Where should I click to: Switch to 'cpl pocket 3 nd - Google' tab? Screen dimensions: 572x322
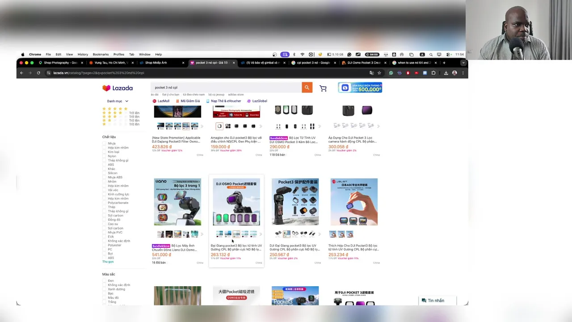pyautogui.click(x=313, y=63)
